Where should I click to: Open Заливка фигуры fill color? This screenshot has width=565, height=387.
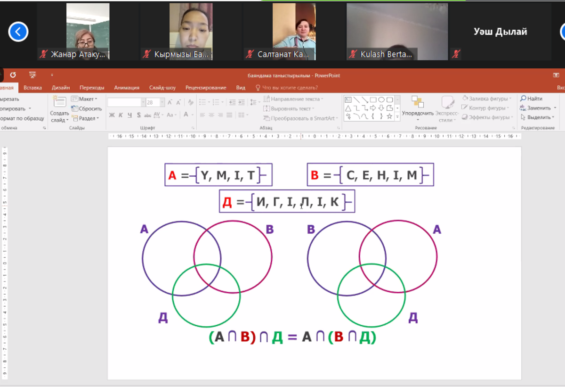[x=486, y=99]
